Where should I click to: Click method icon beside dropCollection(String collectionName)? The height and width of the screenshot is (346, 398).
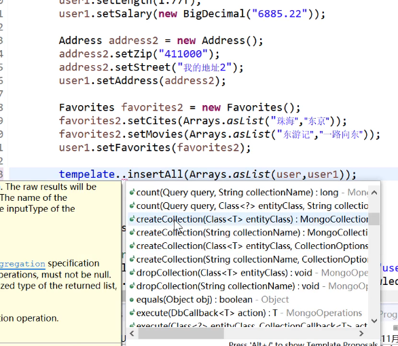132,286
